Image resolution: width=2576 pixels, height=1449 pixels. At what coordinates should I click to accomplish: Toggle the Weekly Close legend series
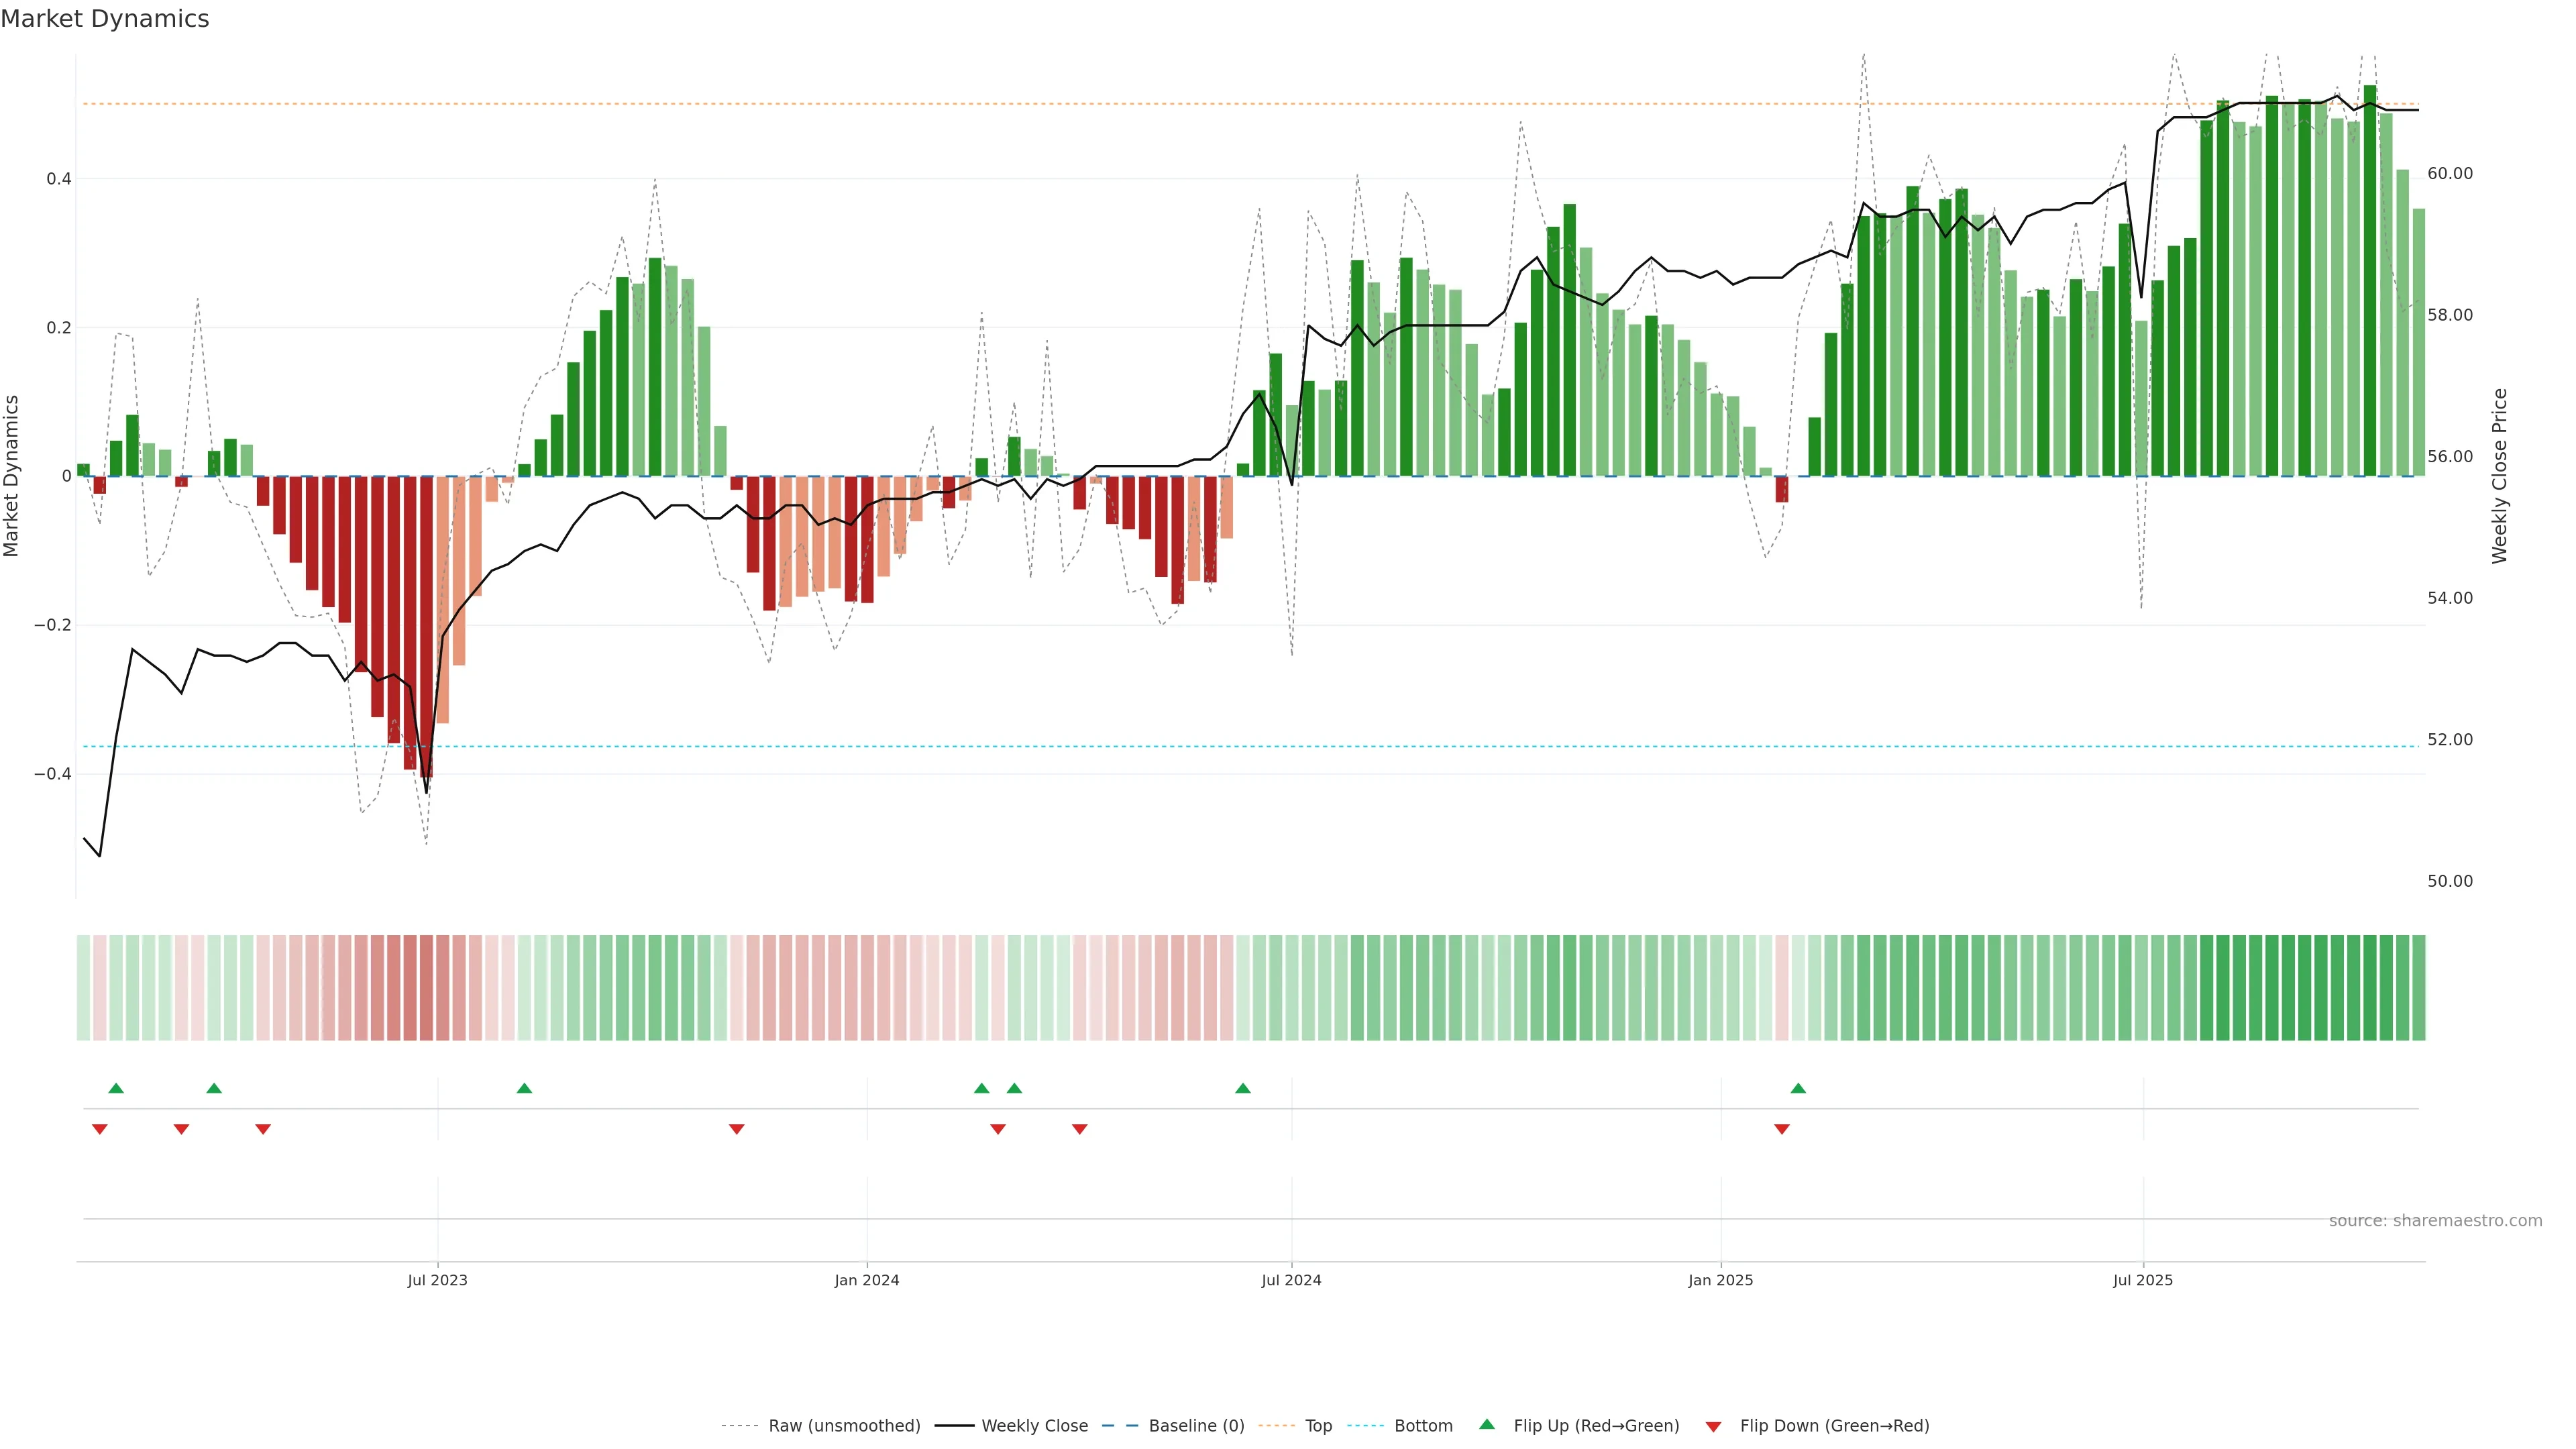[1034, 1426]
